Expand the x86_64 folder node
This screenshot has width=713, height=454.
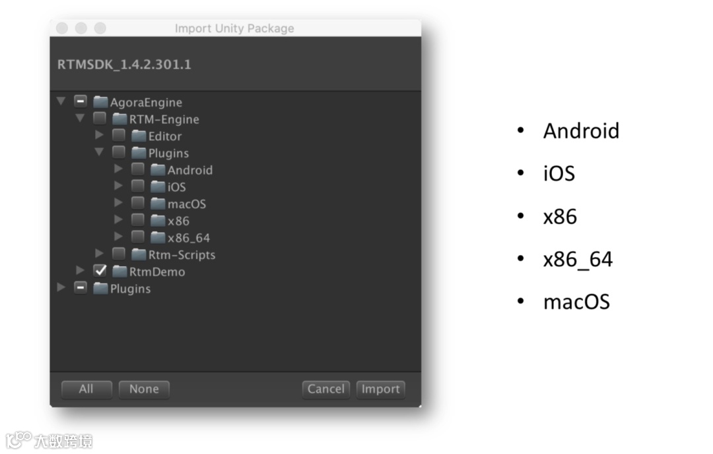coord(118,236)
